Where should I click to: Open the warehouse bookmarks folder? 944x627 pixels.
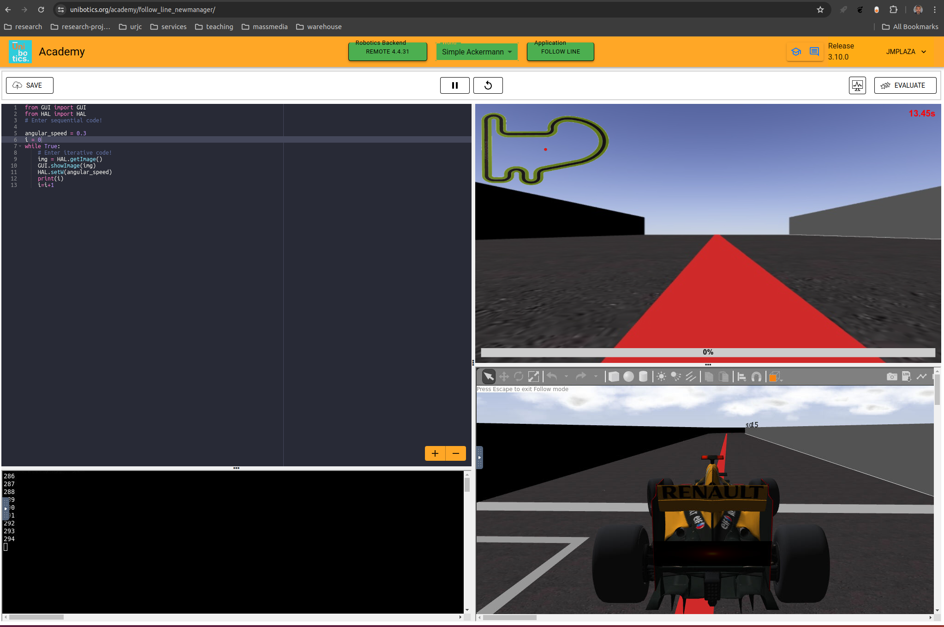coord(319,27)
